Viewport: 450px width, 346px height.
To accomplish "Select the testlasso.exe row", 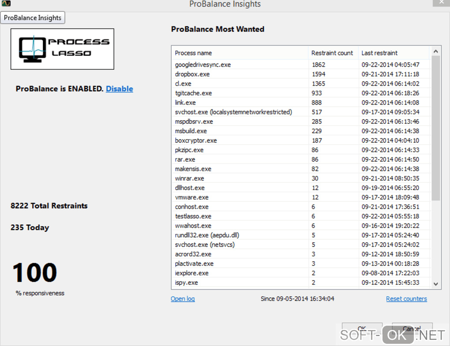I will (301, 216).
